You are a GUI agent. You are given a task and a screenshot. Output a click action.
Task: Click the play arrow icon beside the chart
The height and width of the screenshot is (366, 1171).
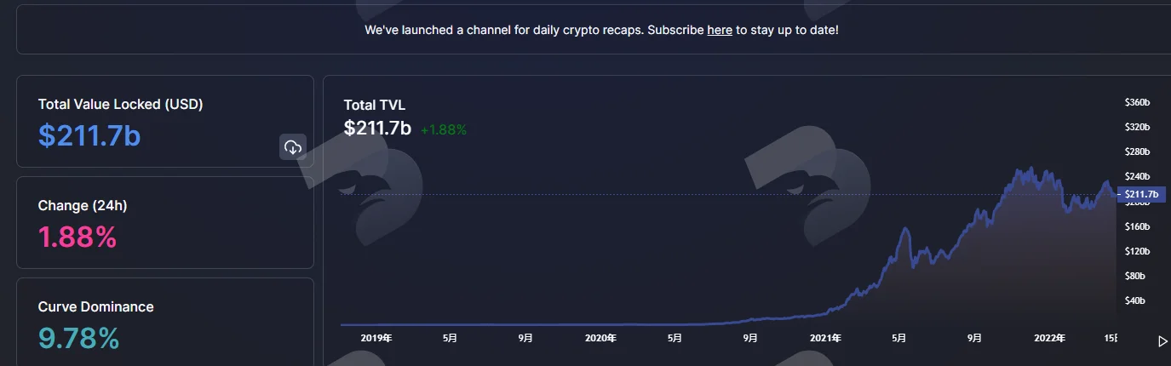tap(1163, 341)
